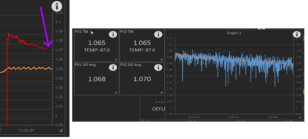Click the 1.065 reading in FV2 Tilt

pos(142,43)
